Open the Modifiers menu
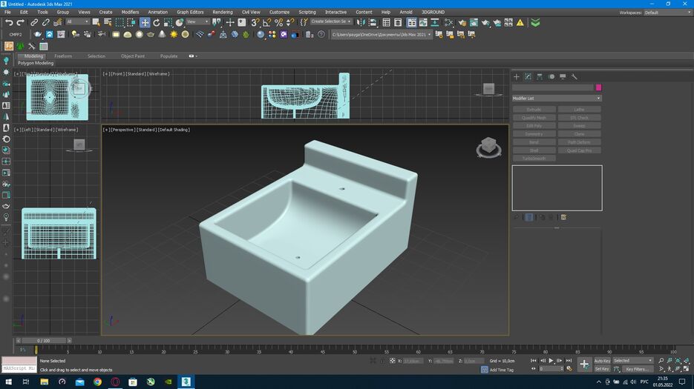 tap(130, 12)
